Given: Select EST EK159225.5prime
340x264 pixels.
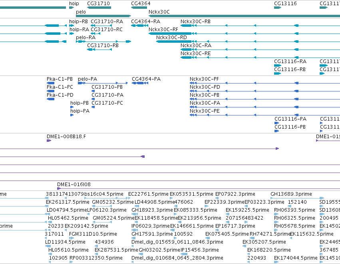Looking at the screenshot, I should pos(247,210).
